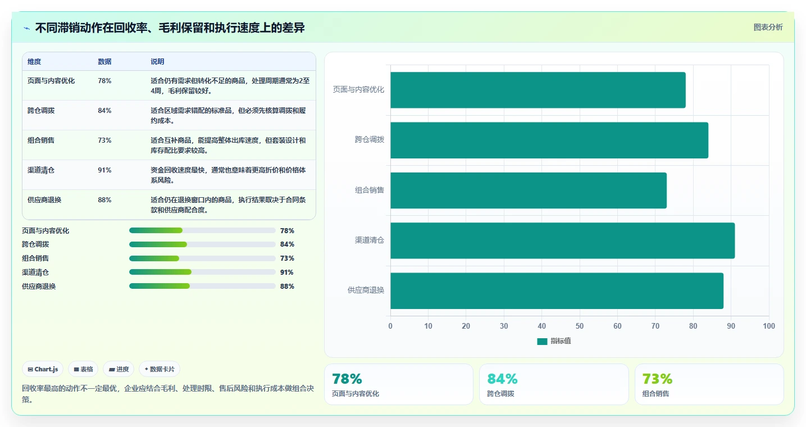Click the 页面与内容优化 progress bar
The width and height of the screenshot is (806, 427).
202,230
